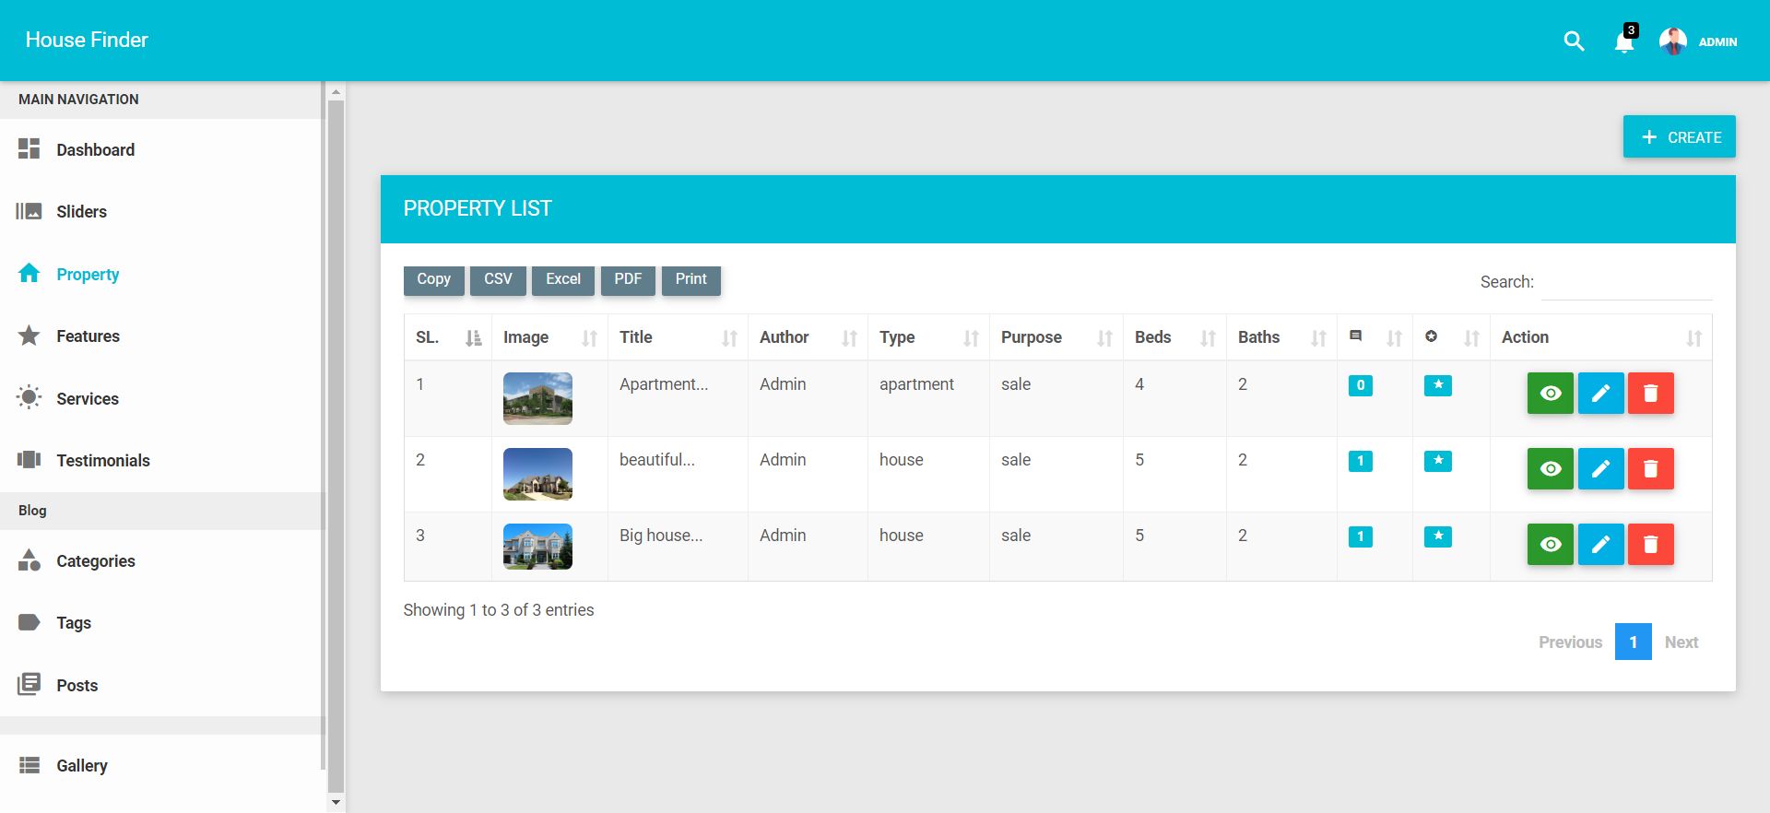Open the notifications bell icon
Screen dimensions: 1770x813
(x=1624, y=42)
